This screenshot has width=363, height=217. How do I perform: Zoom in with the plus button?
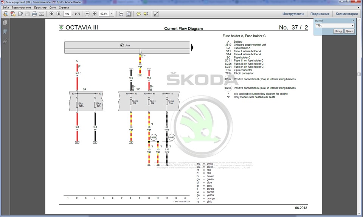click(94, 14)
